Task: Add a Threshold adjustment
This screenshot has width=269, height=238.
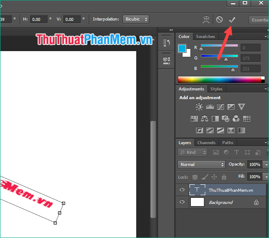Action: [x=221, y=131]
